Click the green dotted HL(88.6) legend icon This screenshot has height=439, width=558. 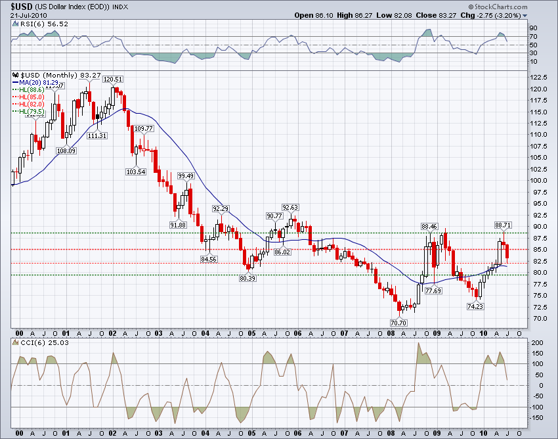pyautogui.click(x=15, y=89)
